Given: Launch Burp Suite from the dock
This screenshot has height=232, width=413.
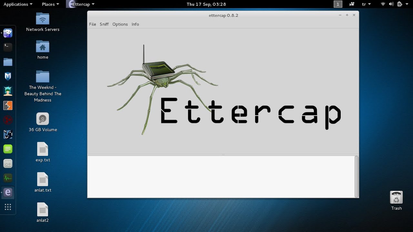Looking at the screenshot, I should tap(8, 105).
